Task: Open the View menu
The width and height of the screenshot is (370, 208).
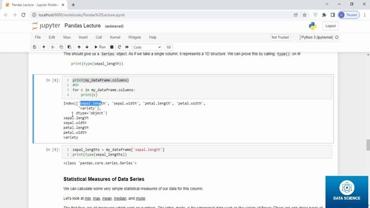Action: point(66,37)
